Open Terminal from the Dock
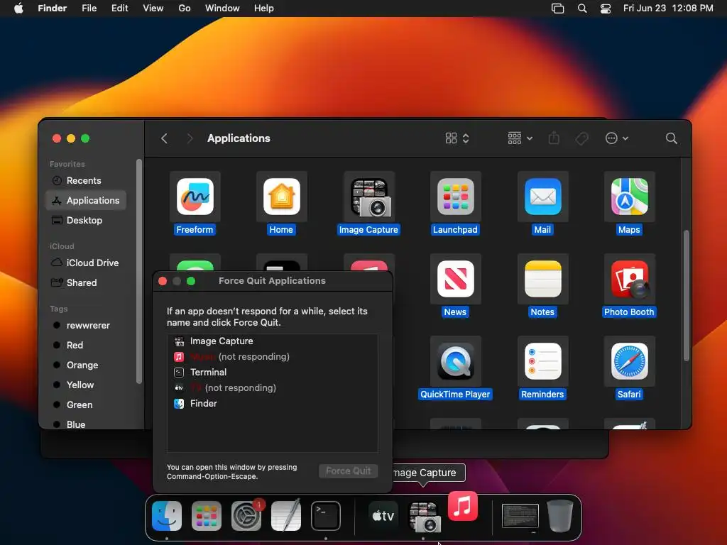The image size is (727, 545). 325,516
